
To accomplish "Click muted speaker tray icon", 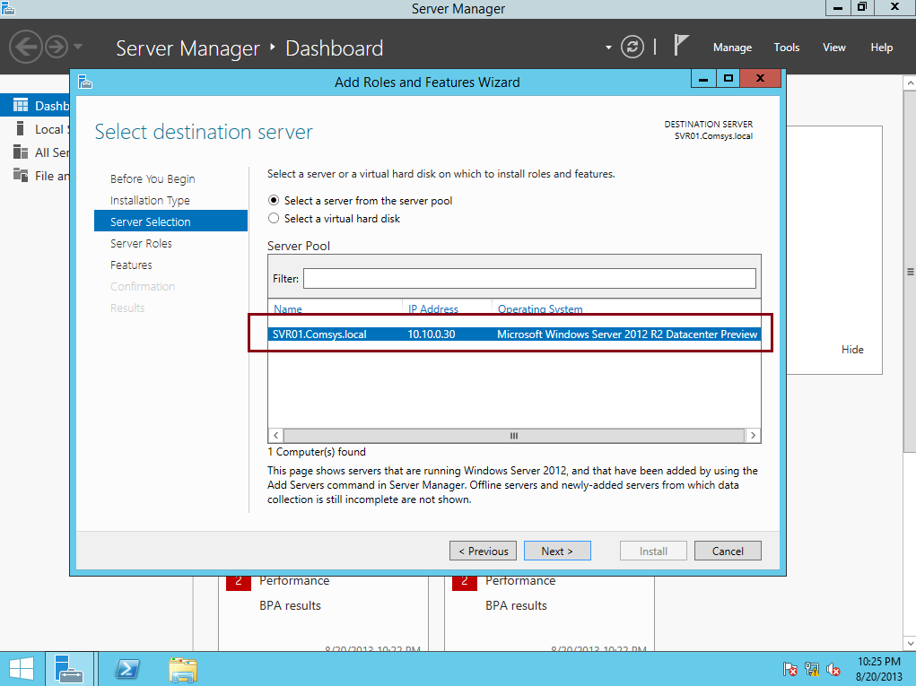I will 833,669.
